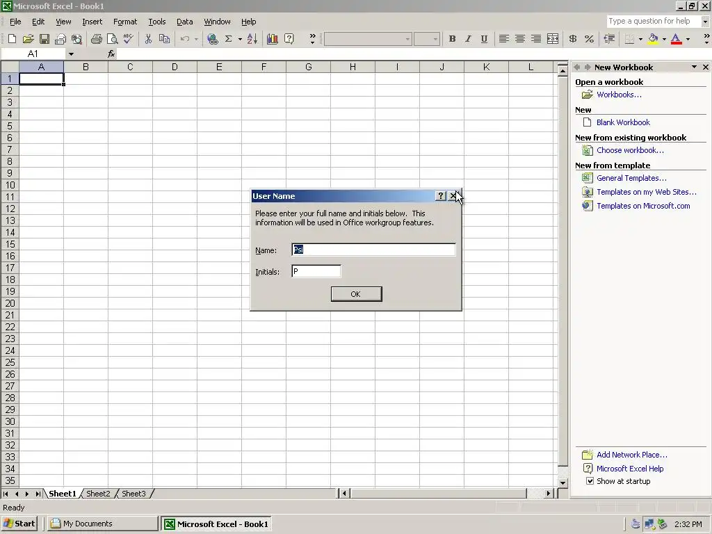The height and width of the screenshot is (534, 712).
Task: Click the Chart Wizard icon
Action: coord(273,39)
